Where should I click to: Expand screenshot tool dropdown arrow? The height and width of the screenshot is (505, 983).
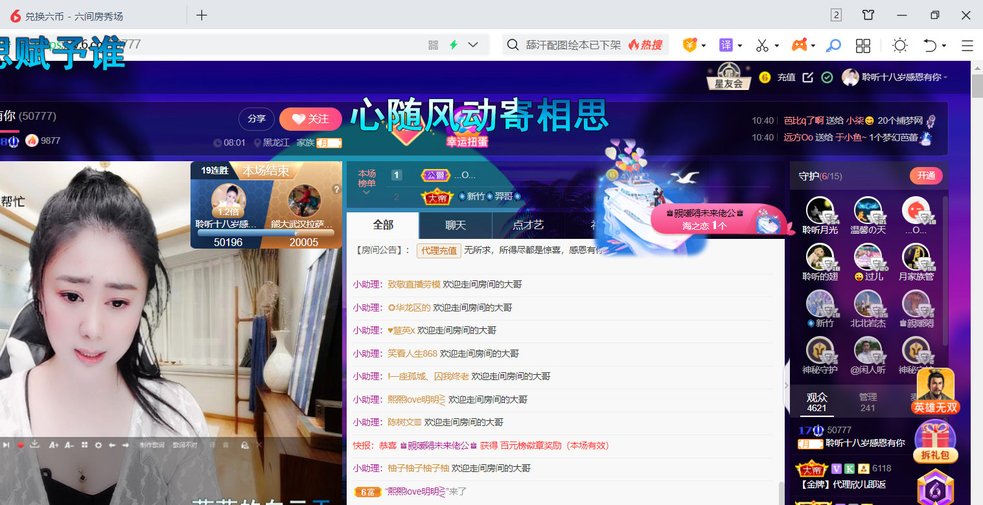(x=777, y=46)
